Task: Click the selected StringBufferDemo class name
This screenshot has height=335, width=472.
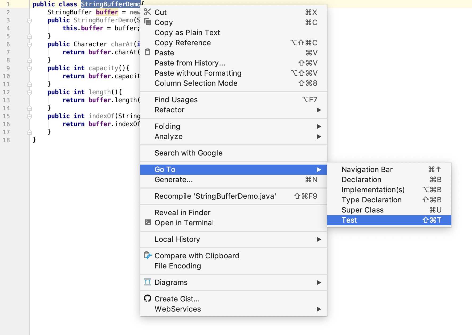Action: [111, 4]
